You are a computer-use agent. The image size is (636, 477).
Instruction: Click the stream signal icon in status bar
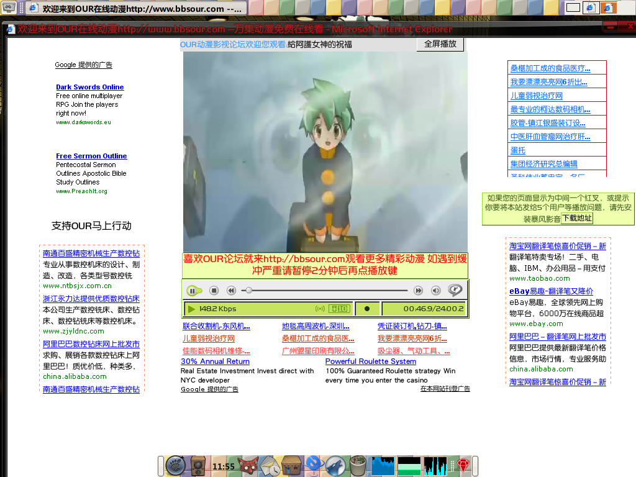pos(320,309)
